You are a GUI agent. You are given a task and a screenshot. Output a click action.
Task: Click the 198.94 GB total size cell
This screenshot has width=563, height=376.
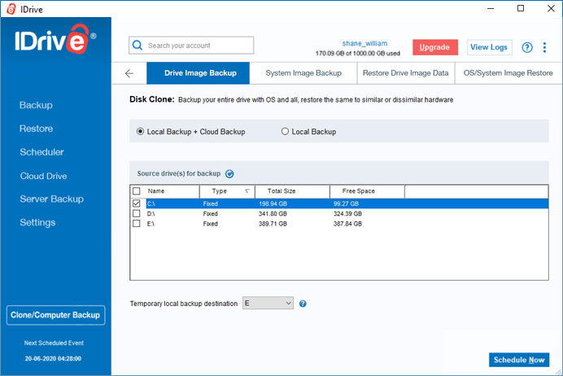click(x=273, y=203)
